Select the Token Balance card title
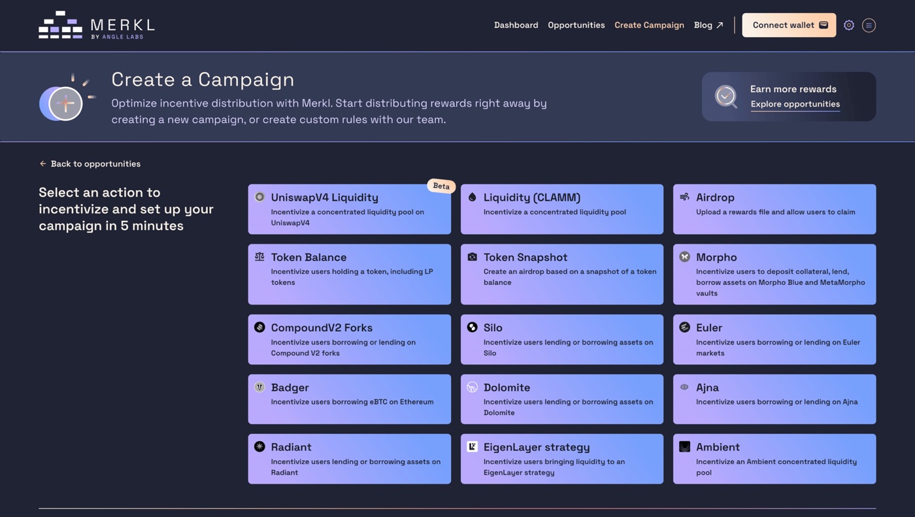The height and width of the screenshot is (517, 915). [x=308, y=257]
